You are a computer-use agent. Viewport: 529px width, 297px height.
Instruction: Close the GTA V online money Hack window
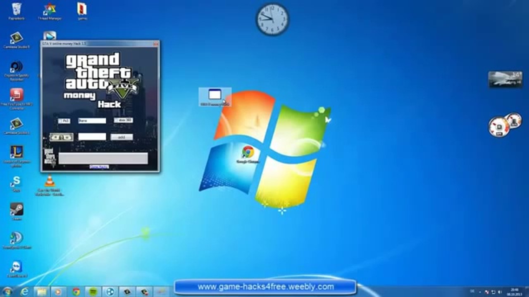pos(155,43)
